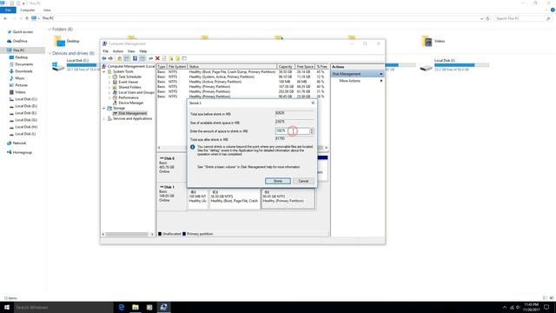Image resolution: width=556 pixels, height=313 pixels.
Task: Open the Desktop folder icon in File Explorer
Action: [60, 41]
